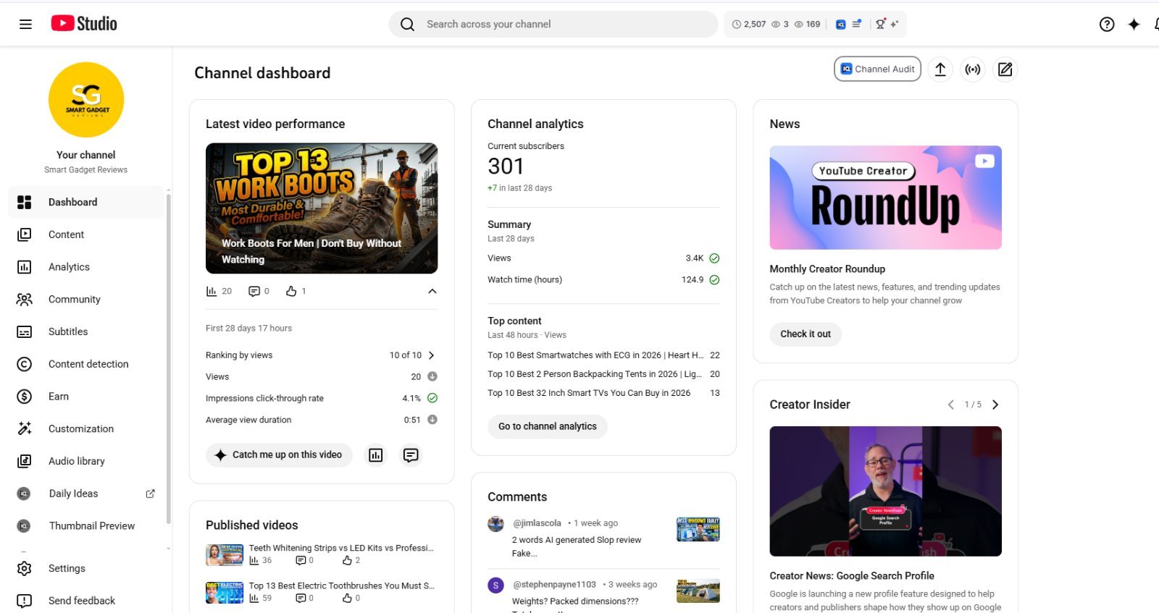The width and height of the screenshot is (1159, 613).
Task: Click video thumbnail beside jimlascola comment
Action: pos(698,530)
